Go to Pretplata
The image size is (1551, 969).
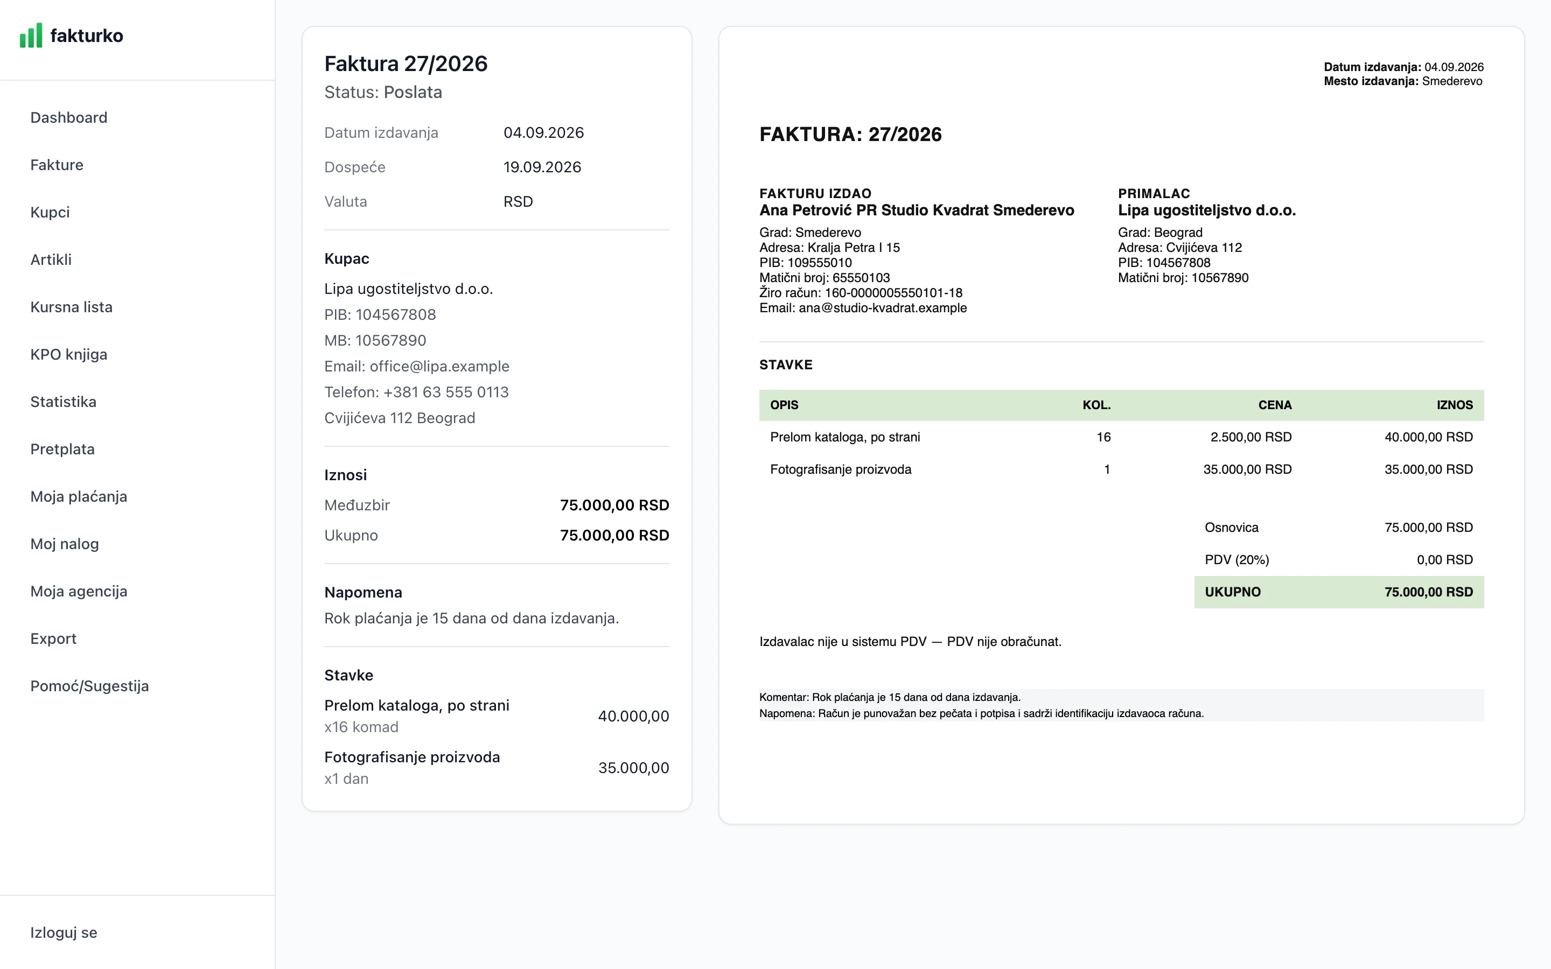(x=62, y=450)
